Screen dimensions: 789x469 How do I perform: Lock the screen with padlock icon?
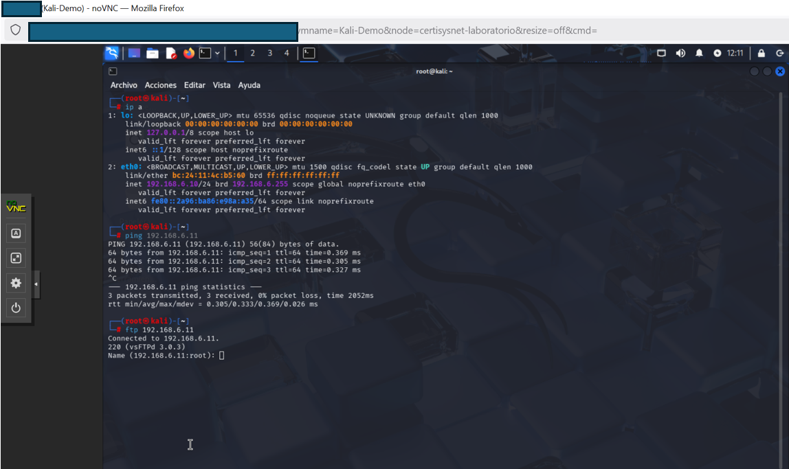click(762, 53)
